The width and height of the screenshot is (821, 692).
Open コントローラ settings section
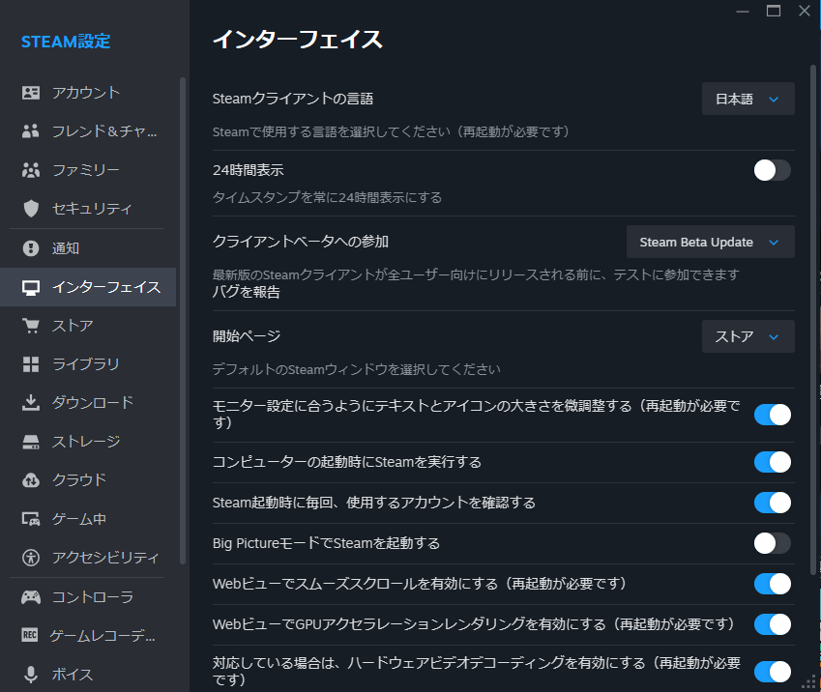pos(88,596)
